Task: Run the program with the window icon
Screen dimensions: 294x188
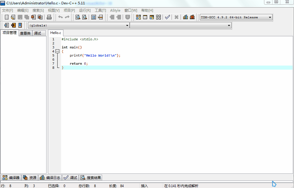Action: coord(145,17)
